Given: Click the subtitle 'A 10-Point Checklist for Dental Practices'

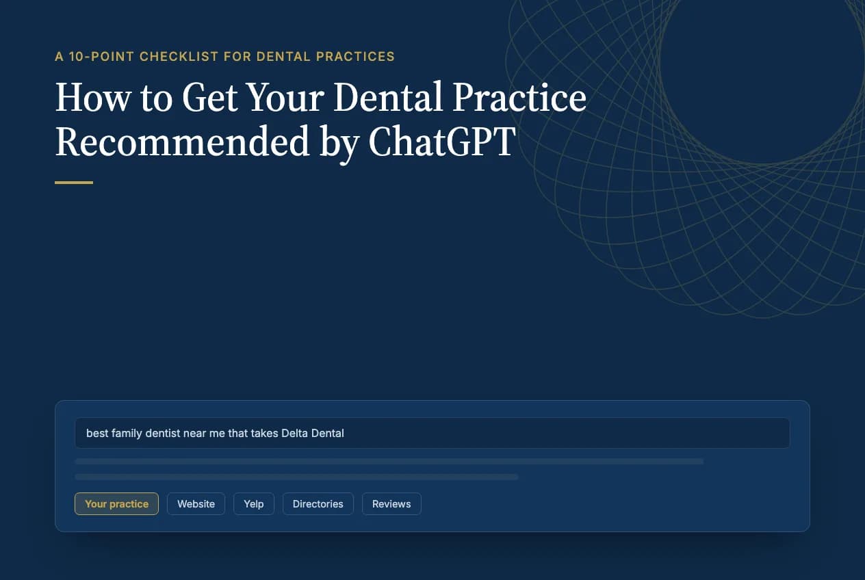Looking at the screenshot, I should point(224,56).
